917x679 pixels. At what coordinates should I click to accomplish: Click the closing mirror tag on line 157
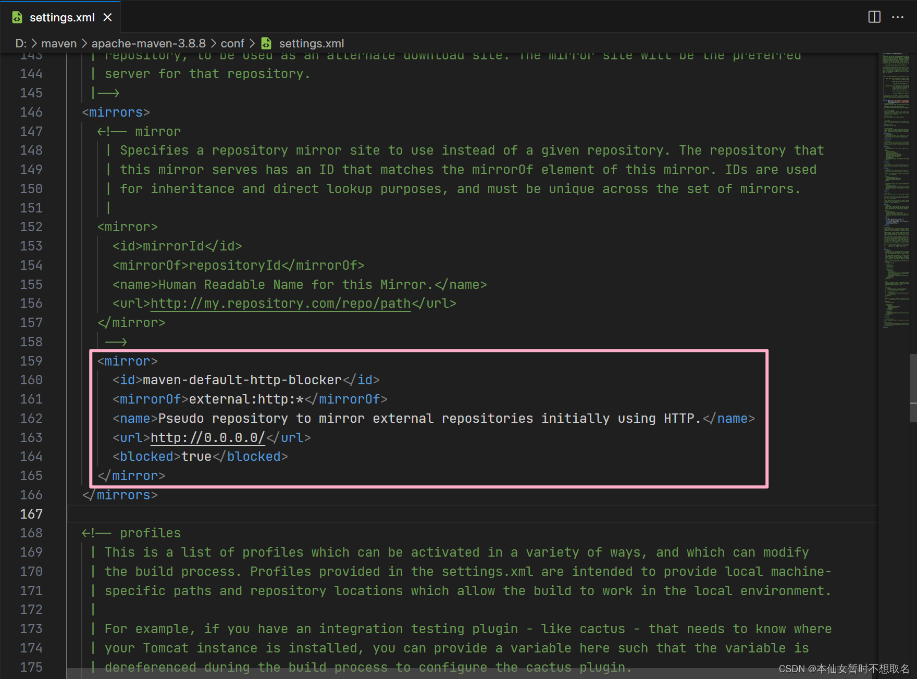[131, 323]
